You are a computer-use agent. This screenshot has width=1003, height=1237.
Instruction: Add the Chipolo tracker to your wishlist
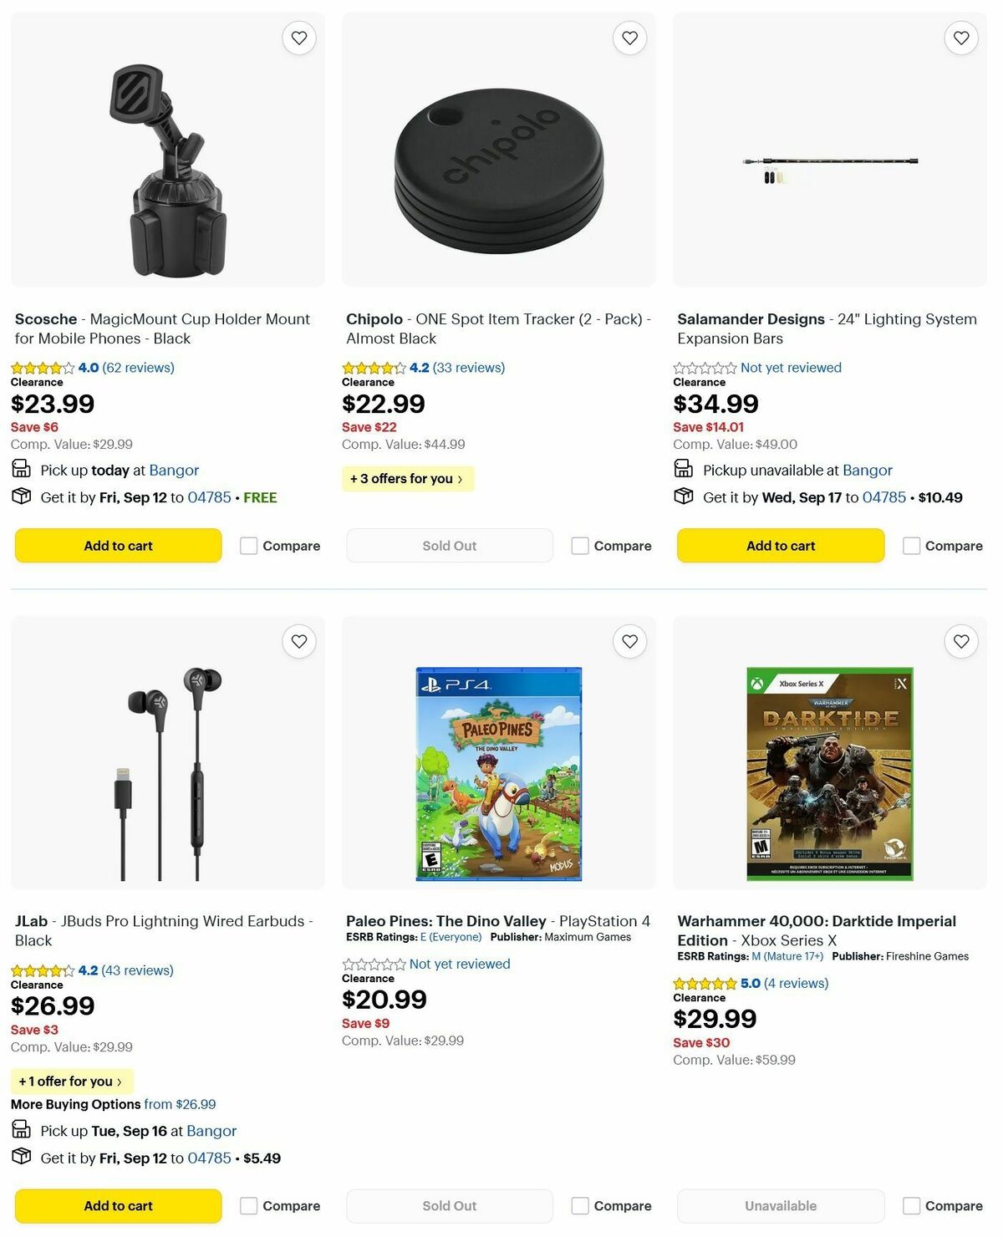(x=629, y=38)
